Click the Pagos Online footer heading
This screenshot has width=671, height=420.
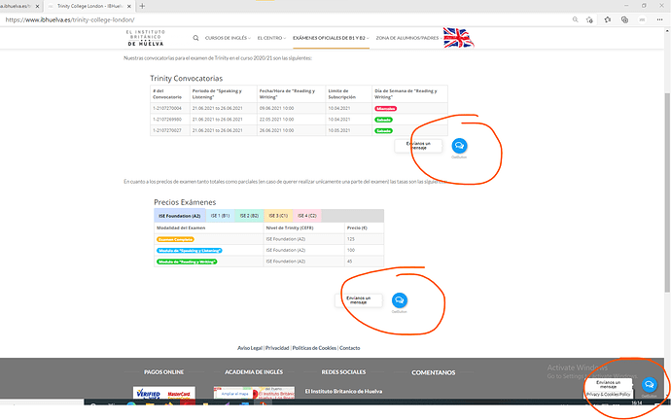pyautogui.click(x=164, y=372)
